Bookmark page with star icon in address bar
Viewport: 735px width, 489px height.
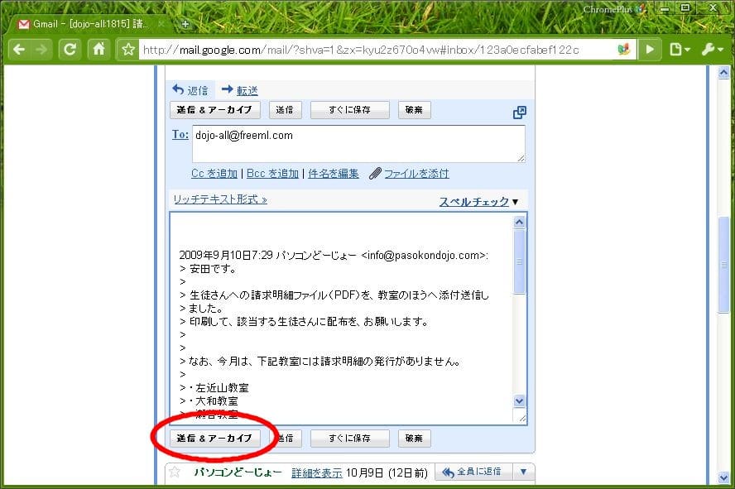[128, 50]
